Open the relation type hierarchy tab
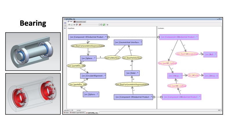232x130 pixels. coord(78,112)
